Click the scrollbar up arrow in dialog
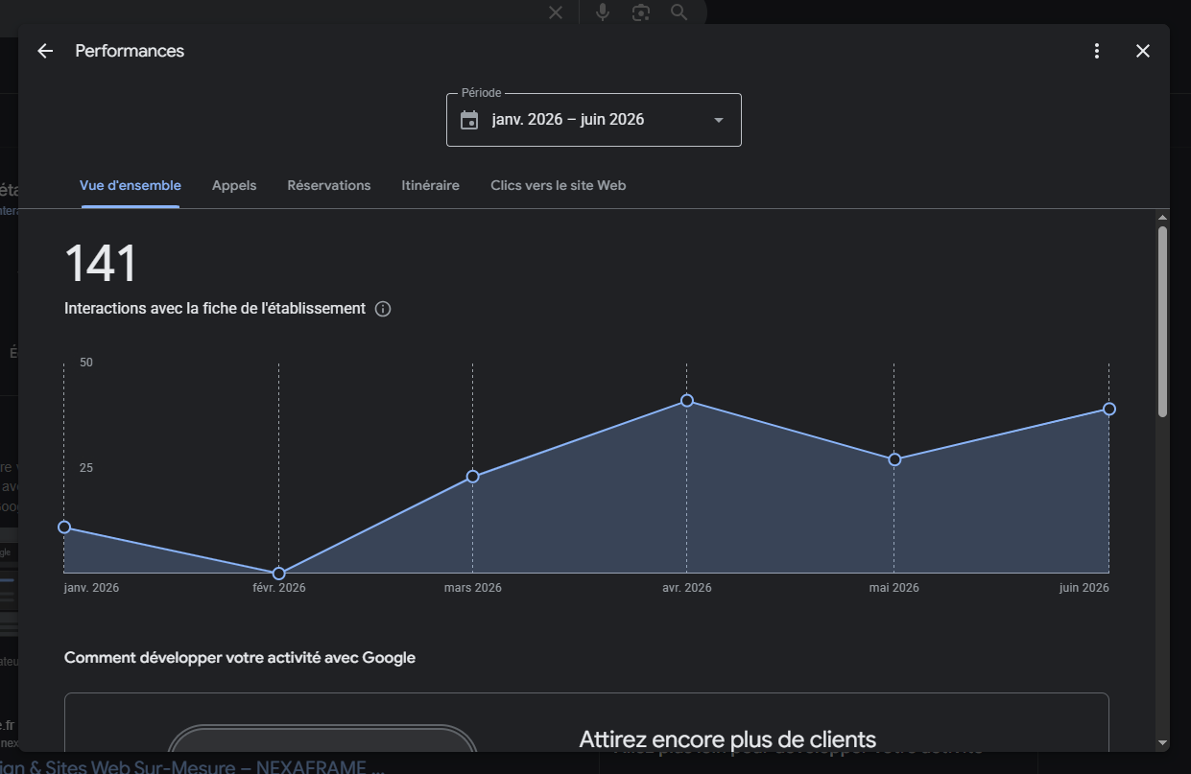 [x=1163, y=217]
